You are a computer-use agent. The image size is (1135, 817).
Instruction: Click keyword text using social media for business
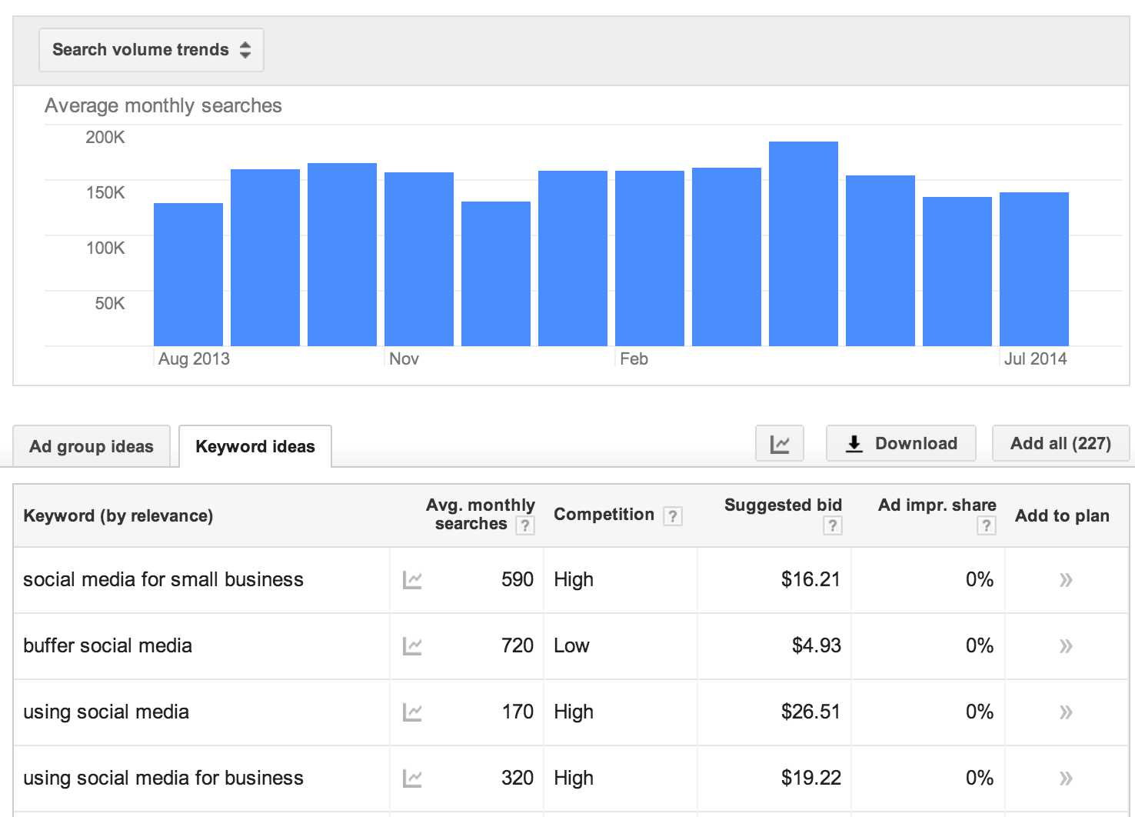tap(163, 778)
